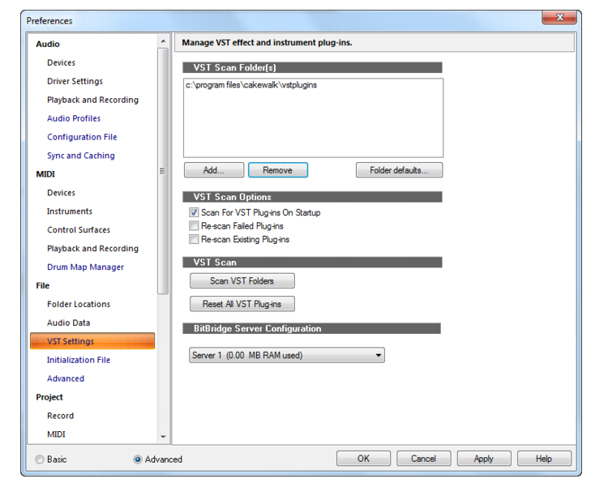Select the Basic radio button
Screen dimensions: 591x483
click(40, 459)
